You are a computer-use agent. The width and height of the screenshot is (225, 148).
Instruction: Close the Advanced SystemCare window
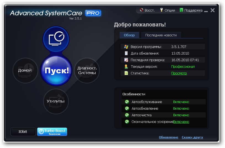click(213, 10)
